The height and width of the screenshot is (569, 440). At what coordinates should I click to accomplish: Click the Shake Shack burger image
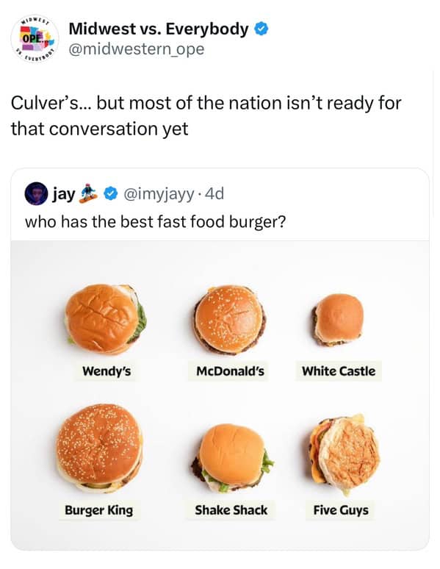(232, 457)
